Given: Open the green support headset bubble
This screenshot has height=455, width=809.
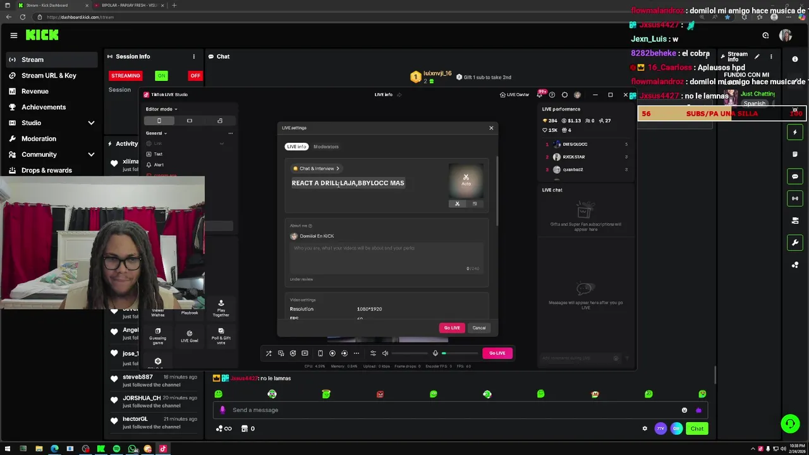Looking at the screenshot, I should tap(790, 423).
